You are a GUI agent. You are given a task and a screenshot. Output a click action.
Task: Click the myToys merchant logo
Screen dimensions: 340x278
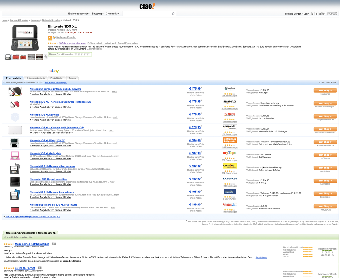point(230,153)
